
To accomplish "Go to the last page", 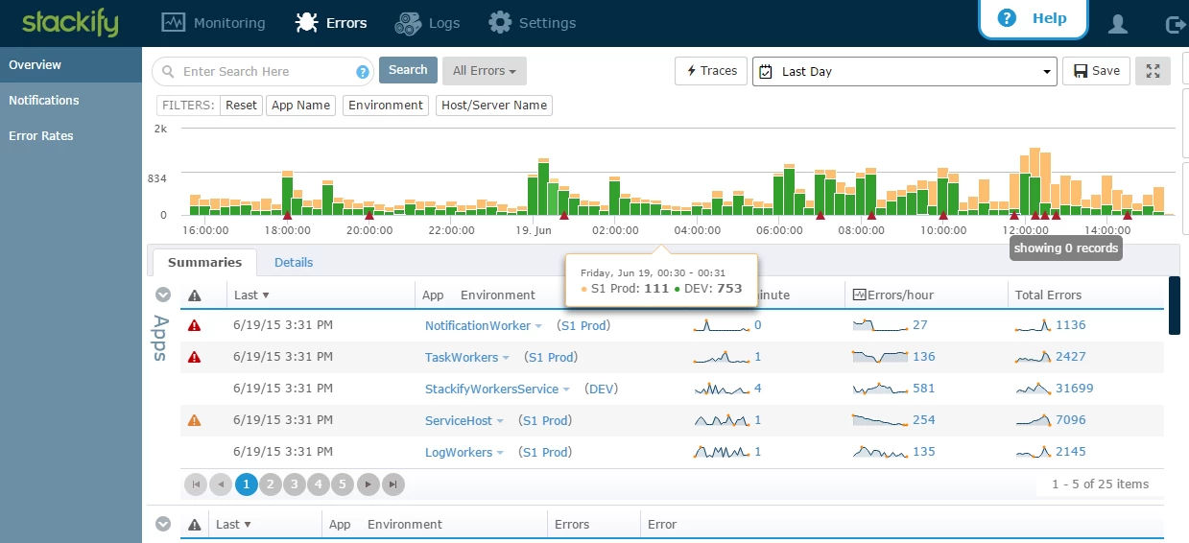I will (392, 484).
